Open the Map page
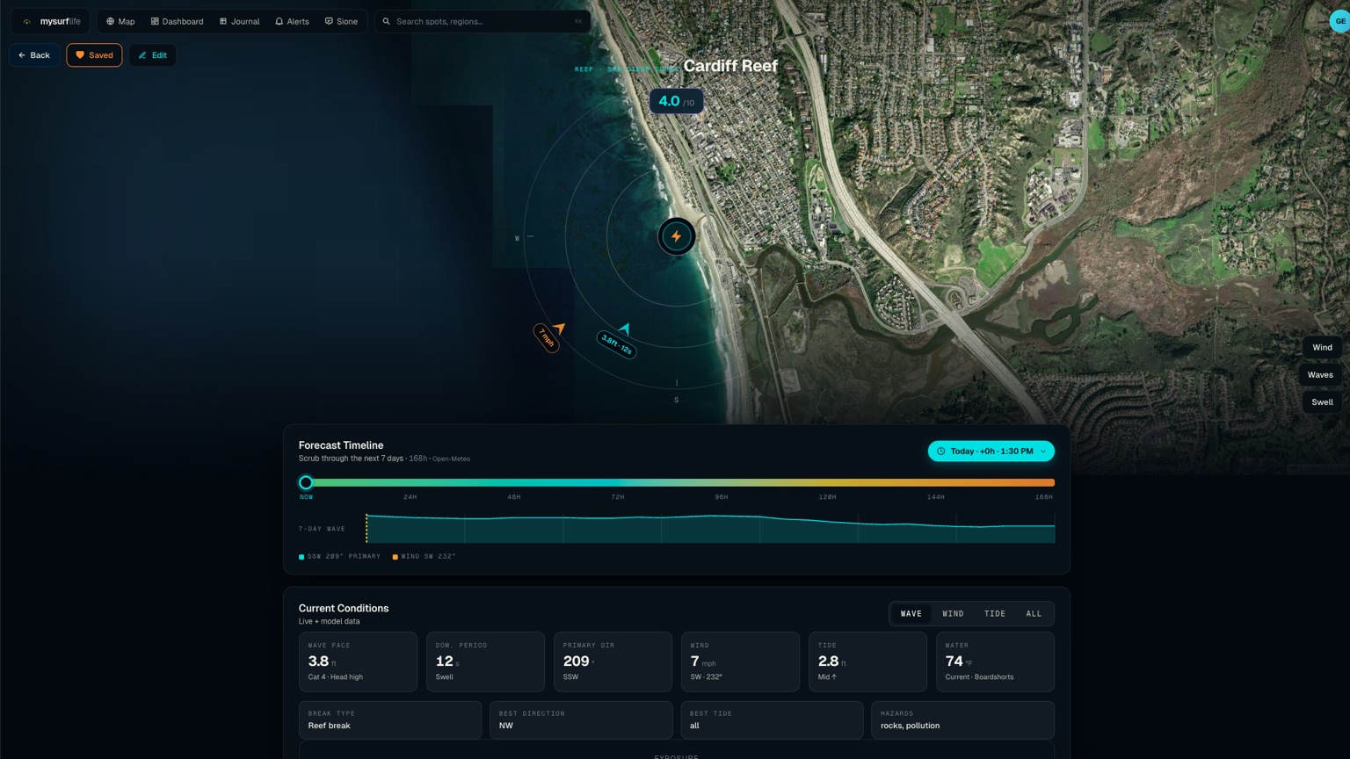The width and height of the screenshot is (1350, 759). tap(120, 21)
